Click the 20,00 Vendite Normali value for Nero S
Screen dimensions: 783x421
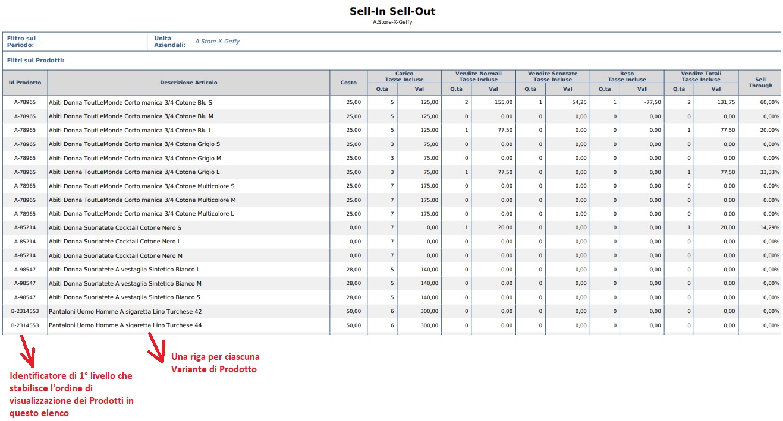click(505, 227)
